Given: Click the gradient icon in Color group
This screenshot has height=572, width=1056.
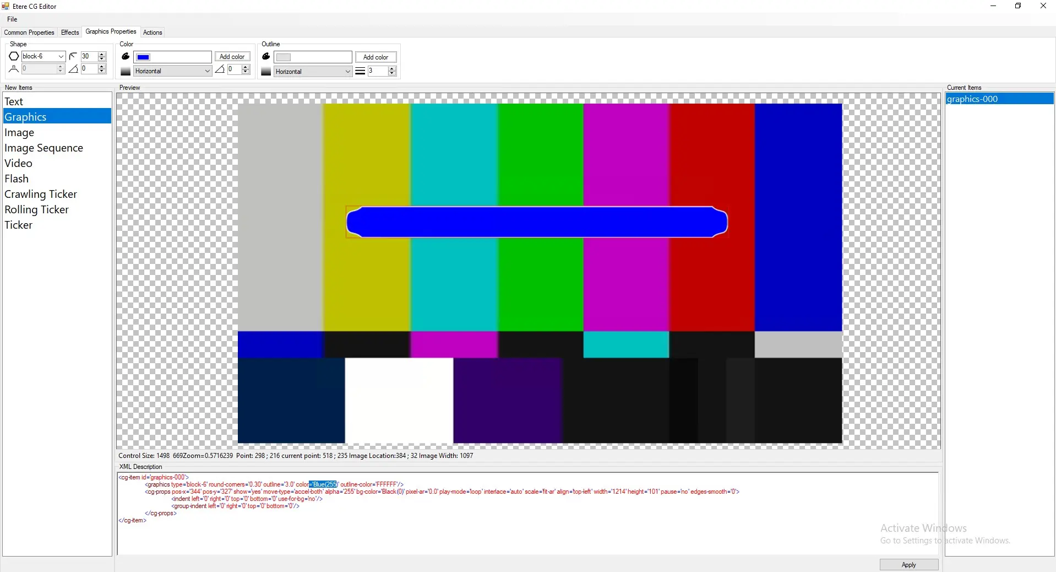Looking at the screenshot, I should pyautogui.click(x=126, y=72).
